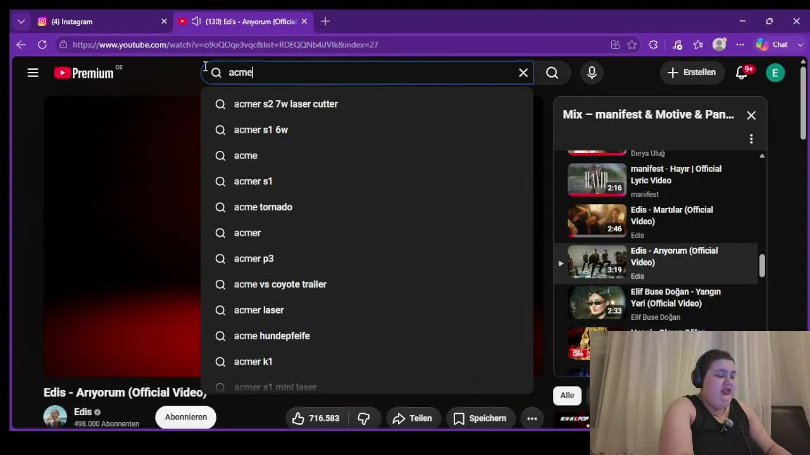Open the account avatar menu "E"
Viewport: 810px width, 455px height.
775,73
